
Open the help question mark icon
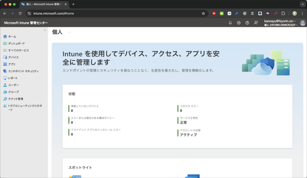[x=247, y=23]
